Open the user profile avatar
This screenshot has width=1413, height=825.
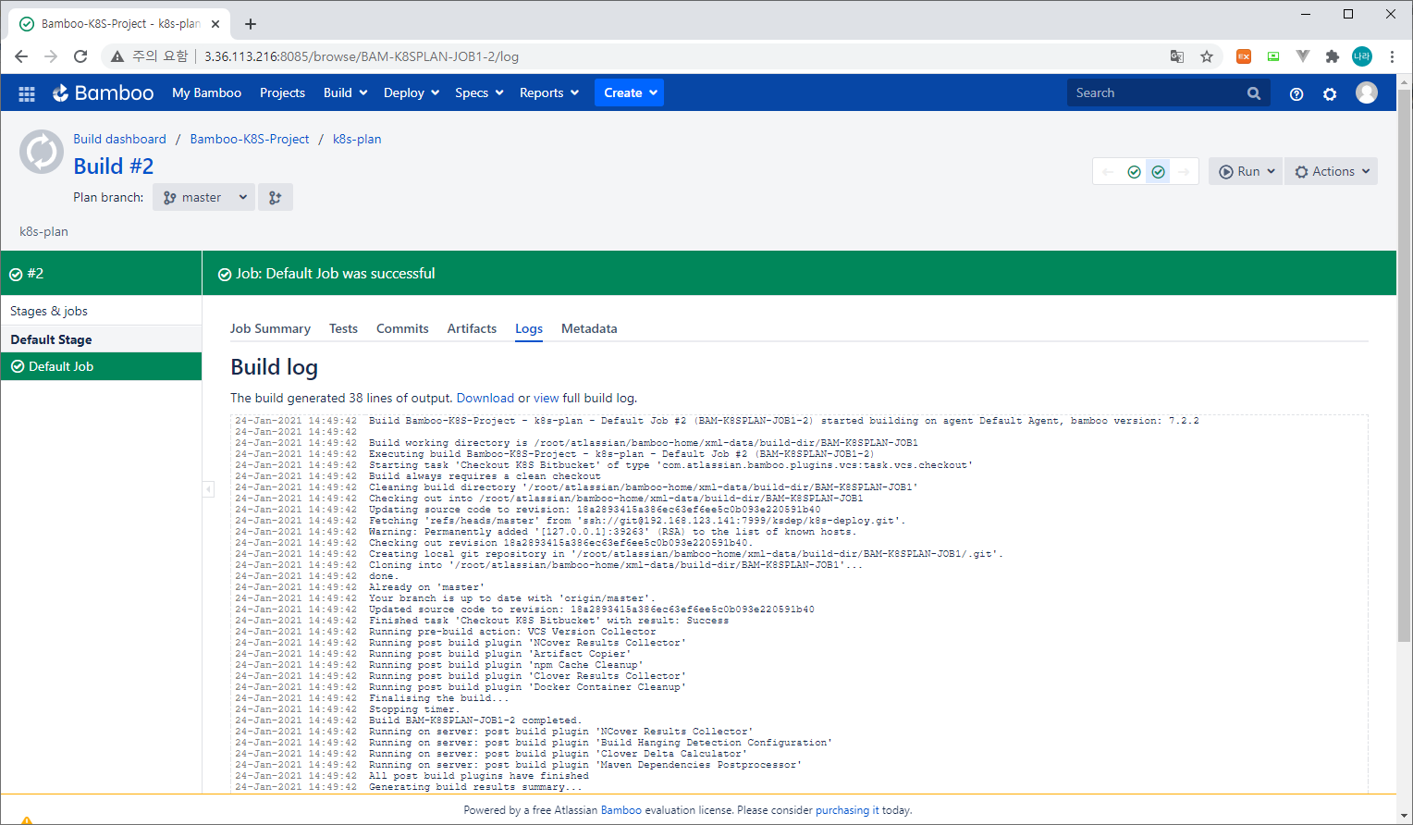tap(1367, 92)
